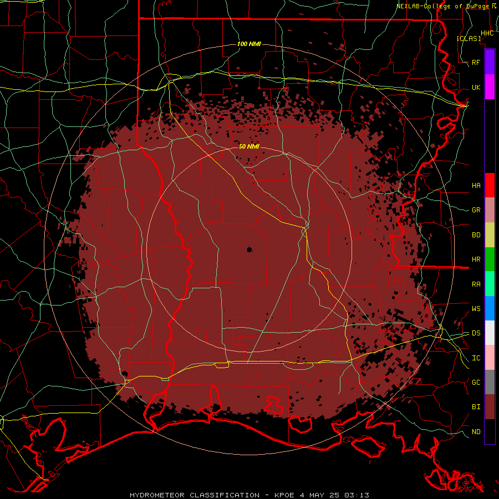Click the DS legend label
This screenshot has height=499, width=499.
click(476, 333)
